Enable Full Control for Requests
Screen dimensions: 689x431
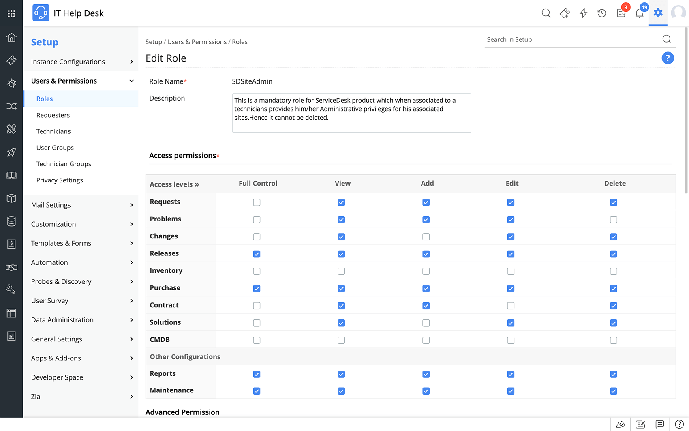pos(257,202)
